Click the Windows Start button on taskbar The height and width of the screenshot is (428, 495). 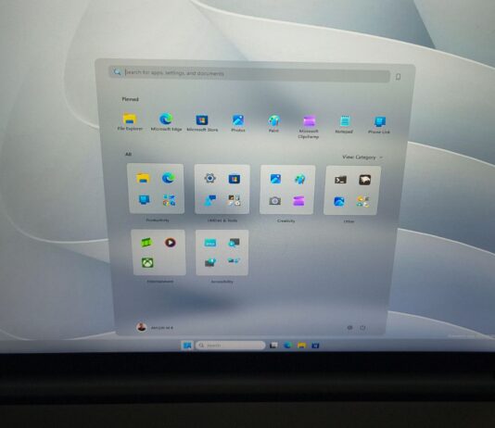tap(187, 346)
